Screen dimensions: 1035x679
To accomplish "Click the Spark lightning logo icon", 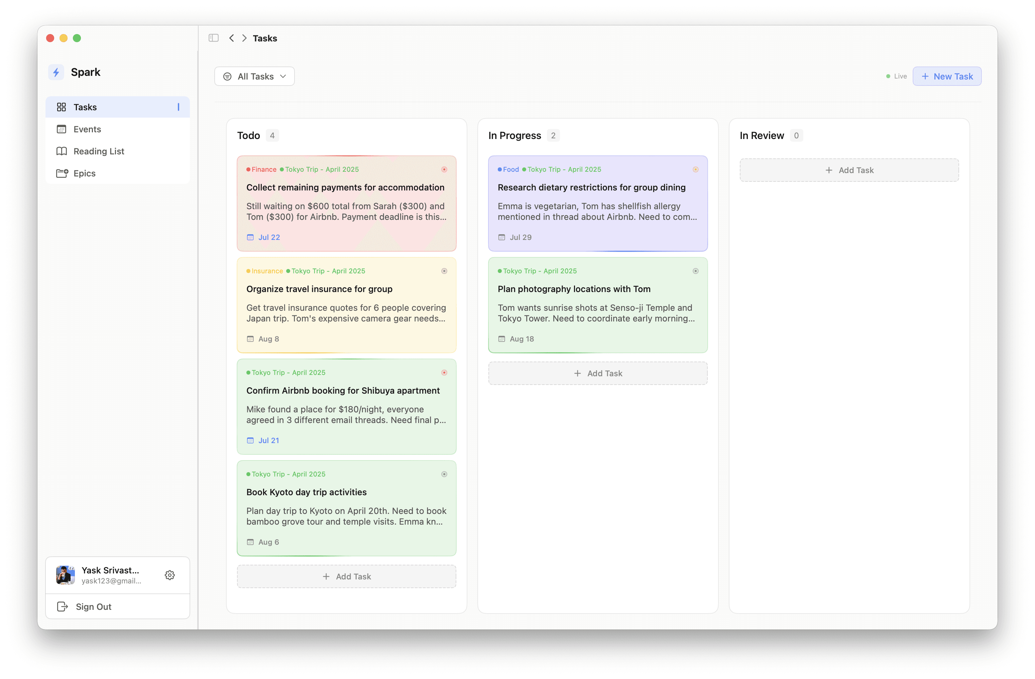I will [56, 72].
